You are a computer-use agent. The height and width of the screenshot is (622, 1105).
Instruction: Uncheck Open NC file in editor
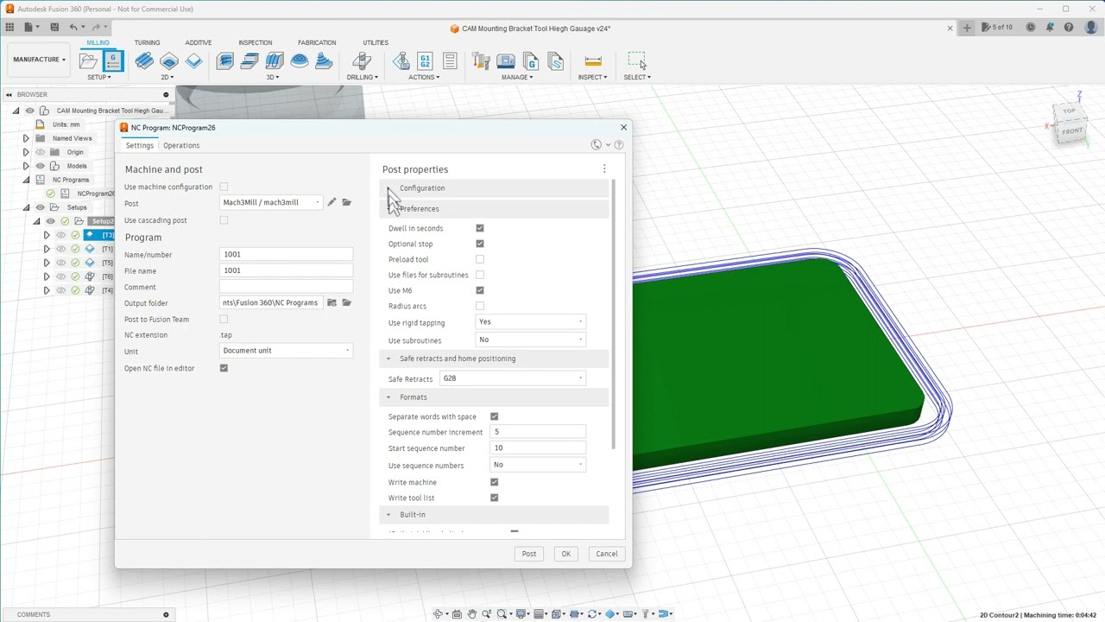click(x=224, y=368)
